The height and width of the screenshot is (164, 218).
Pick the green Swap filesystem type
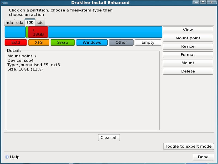[x=63, y=42]
